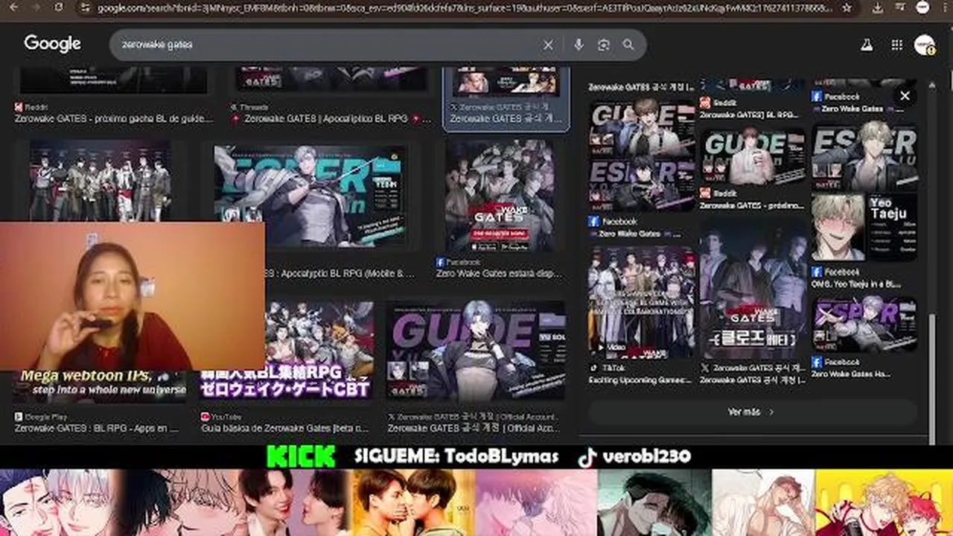Open side panel caption 'Exciting Upcoming Games:'
Image resolution: width=953 pixels, height=536 pixels.
click(640, 380)
